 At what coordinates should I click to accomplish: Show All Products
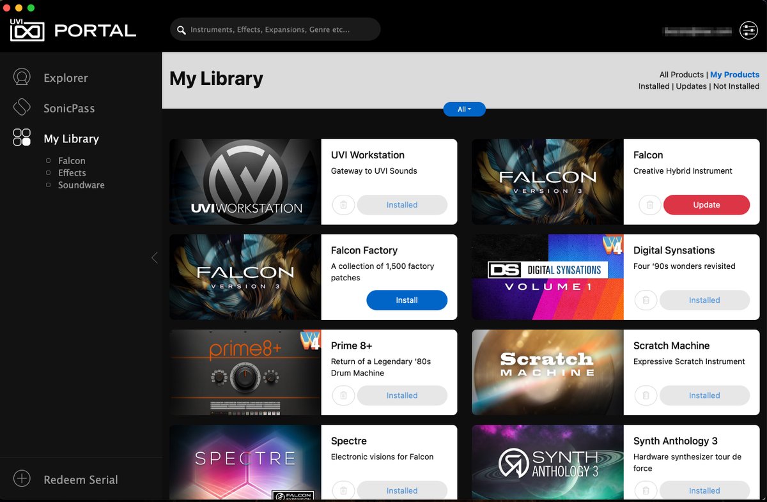681,75
